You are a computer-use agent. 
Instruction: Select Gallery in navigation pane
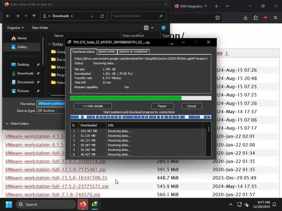[21, 47]
